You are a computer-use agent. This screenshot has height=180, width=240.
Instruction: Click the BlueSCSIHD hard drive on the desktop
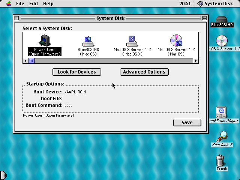point(222,19)
